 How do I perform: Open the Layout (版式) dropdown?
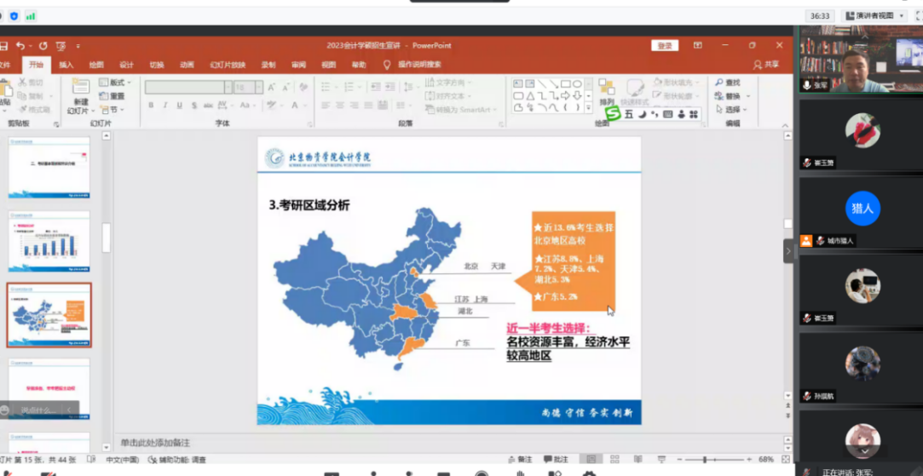pyautogui.click(x=115, y=83)
